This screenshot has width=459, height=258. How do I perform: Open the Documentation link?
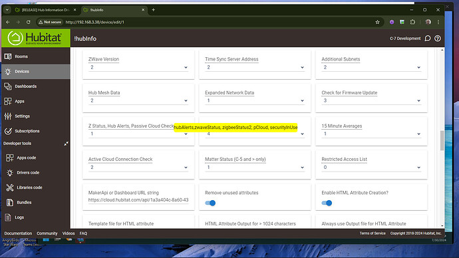click(x=18, y=233)
